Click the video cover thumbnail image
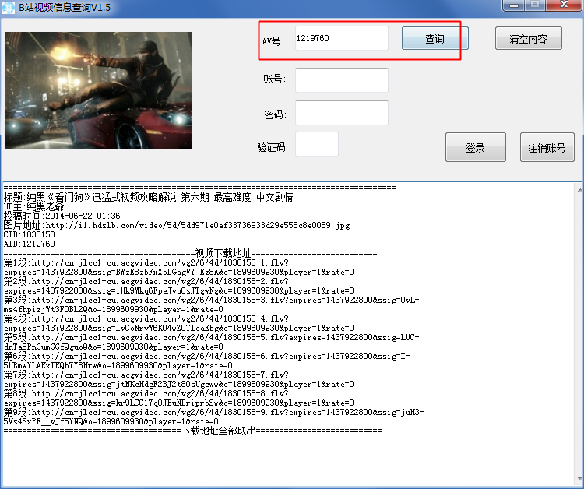The image size is (584, 489). (99, 90)
